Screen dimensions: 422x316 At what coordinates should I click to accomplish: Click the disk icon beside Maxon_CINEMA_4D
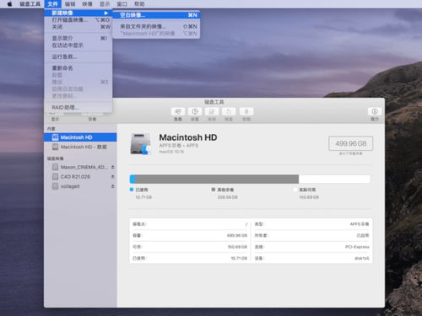56,167
